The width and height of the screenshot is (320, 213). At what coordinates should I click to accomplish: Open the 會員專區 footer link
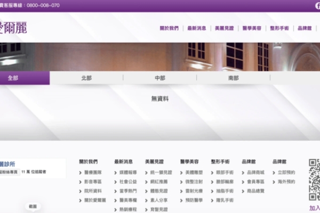[x=255, y=182]
